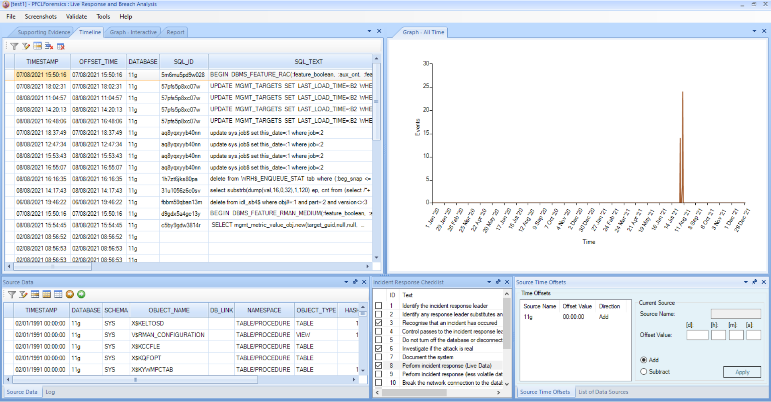Pin the Source Time Offsets panel

(x=754, y=282)
